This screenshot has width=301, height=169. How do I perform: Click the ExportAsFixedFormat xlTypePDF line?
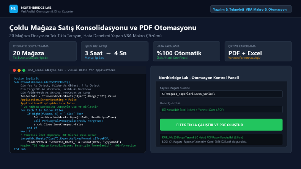(66, 138)
